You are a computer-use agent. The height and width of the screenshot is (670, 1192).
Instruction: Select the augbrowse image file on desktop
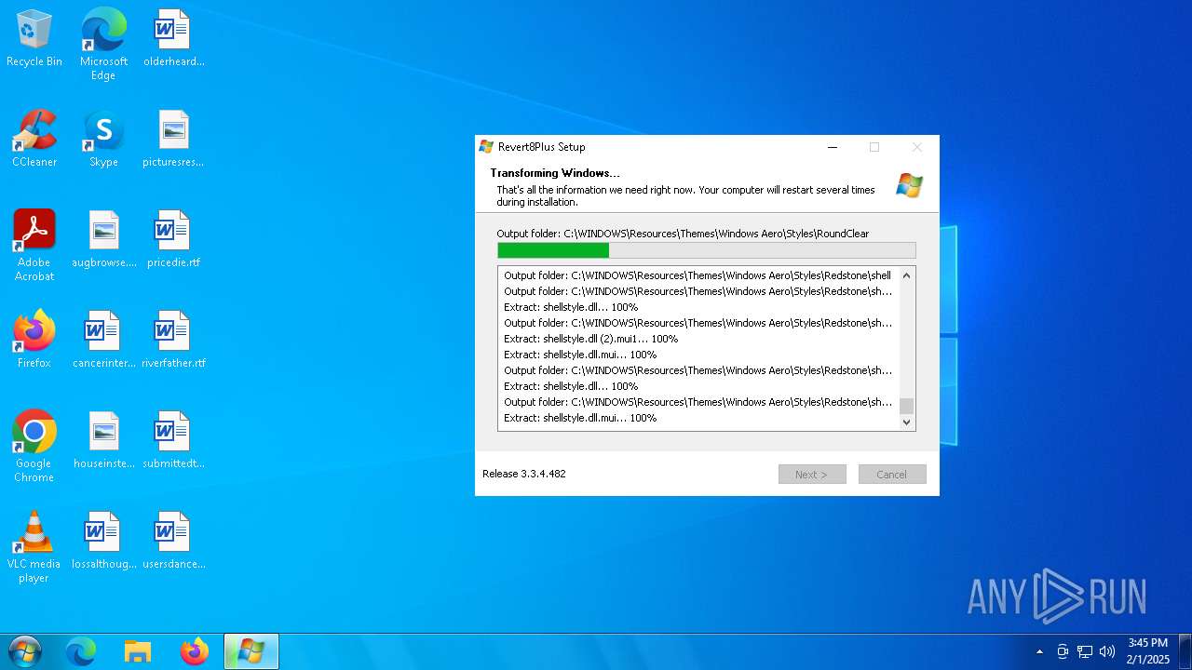point(103,239)
